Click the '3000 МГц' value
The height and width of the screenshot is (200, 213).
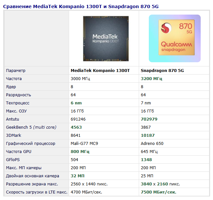point(80,79)
